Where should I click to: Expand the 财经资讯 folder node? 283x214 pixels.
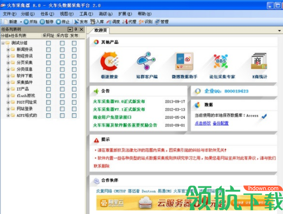(x=8, y=56)
